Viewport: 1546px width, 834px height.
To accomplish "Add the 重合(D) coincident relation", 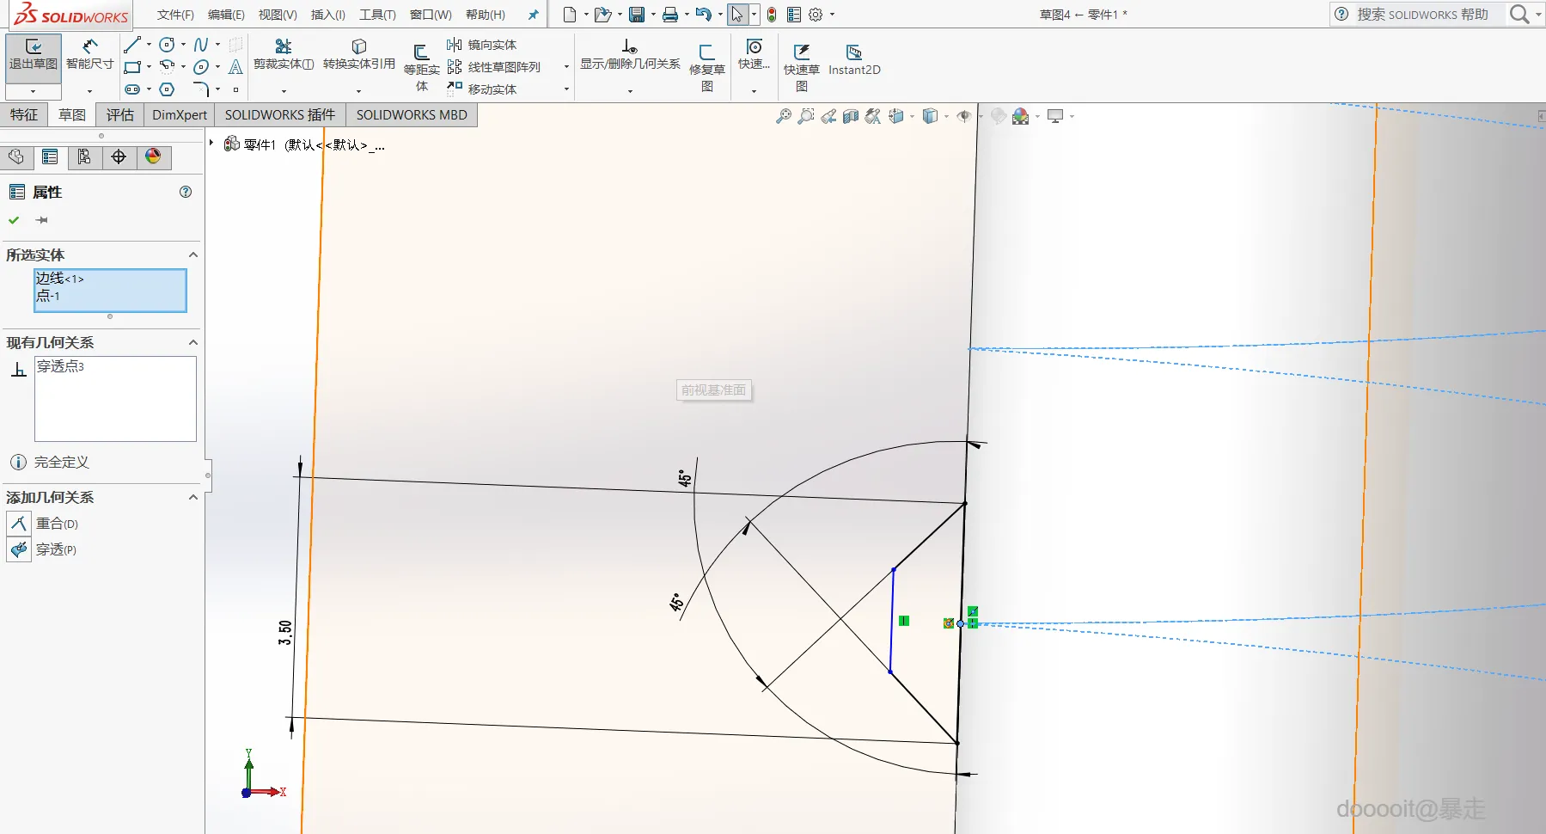I will (19, 524).
